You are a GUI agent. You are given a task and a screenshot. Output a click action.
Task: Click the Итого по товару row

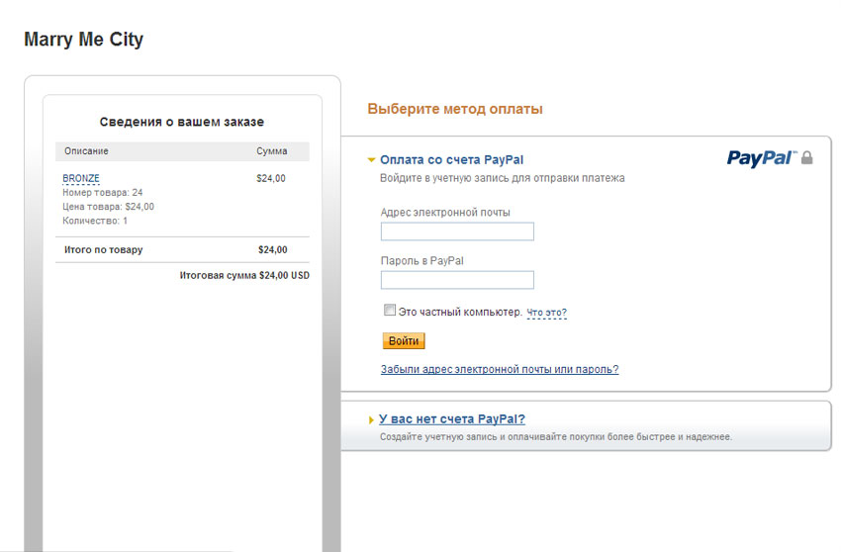pos(182,249)
